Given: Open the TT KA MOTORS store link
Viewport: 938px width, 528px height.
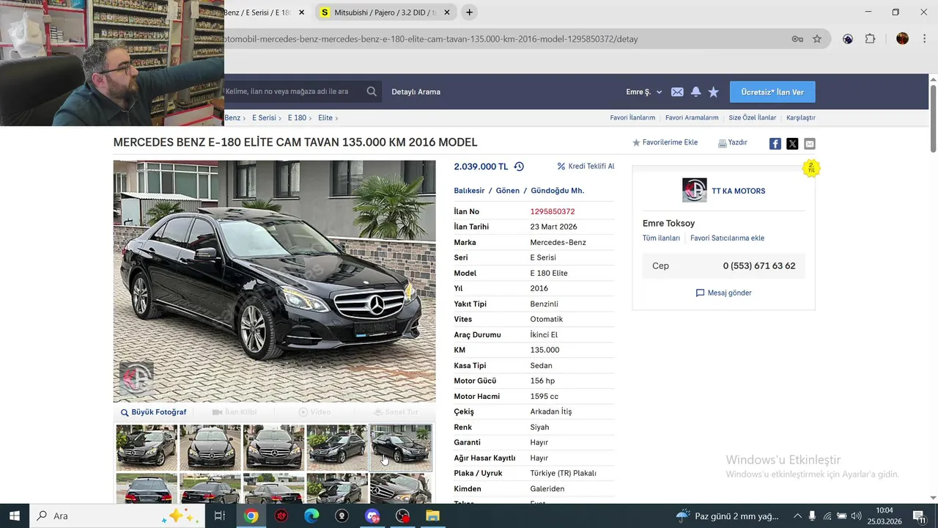Looking at the screenshot, I should tap(739, 191).
